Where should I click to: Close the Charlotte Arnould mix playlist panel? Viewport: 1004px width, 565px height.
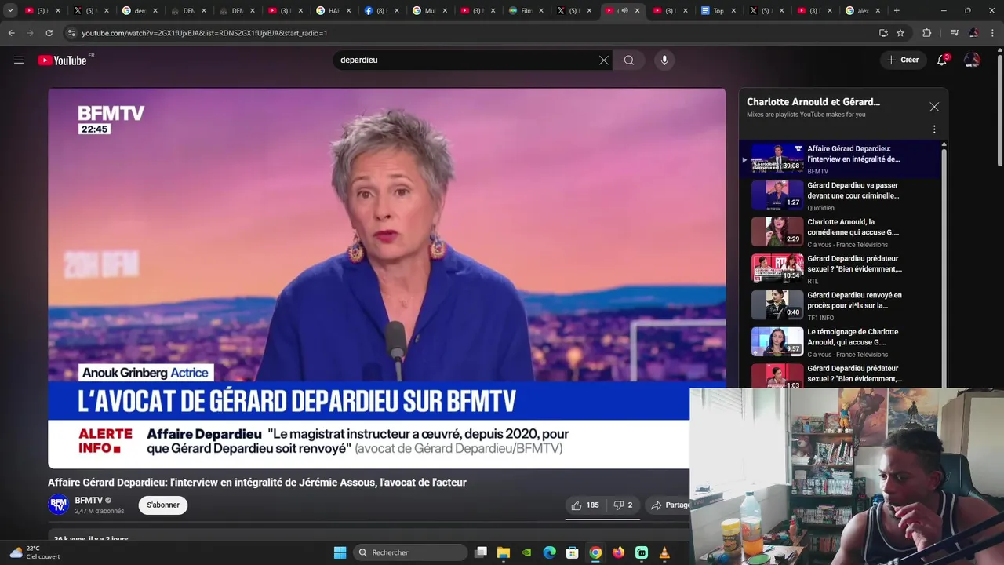pos(934,107)
